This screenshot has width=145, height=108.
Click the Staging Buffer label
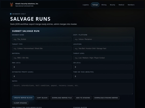[x=80, y=107]
